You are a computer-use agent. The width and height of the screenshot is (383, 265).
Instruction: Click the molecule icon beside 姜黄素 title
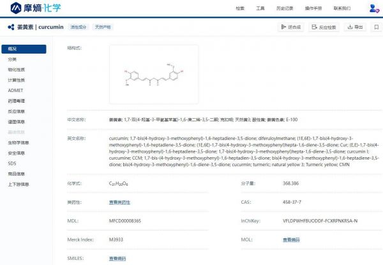10,27
